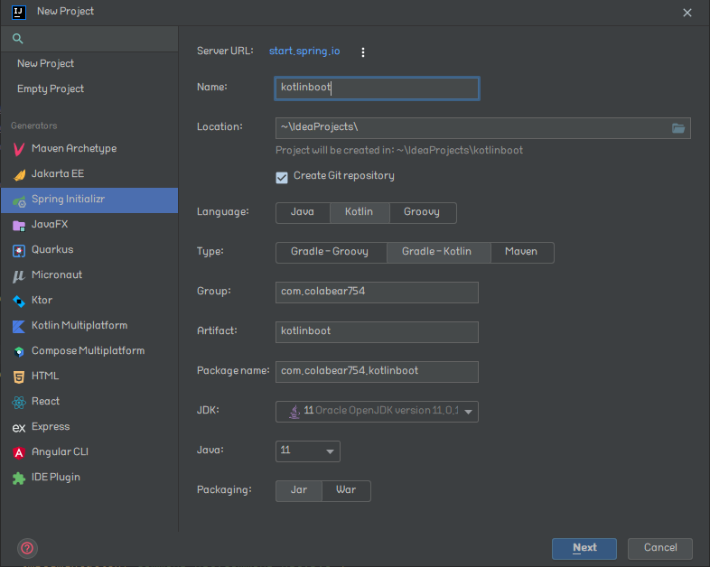Choose Gradle - Groovy build type
Screen dimensions: 710x567
point(331,253)
